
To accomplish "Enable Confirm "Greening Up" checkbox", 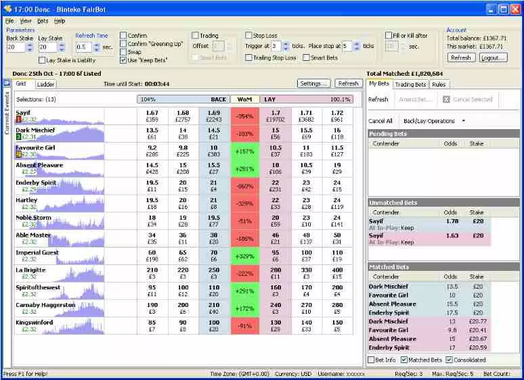I will [123, 44].
